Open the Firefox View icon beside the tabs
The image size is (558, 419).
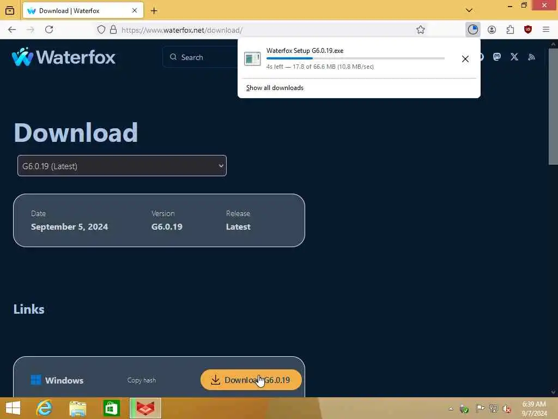10,11
